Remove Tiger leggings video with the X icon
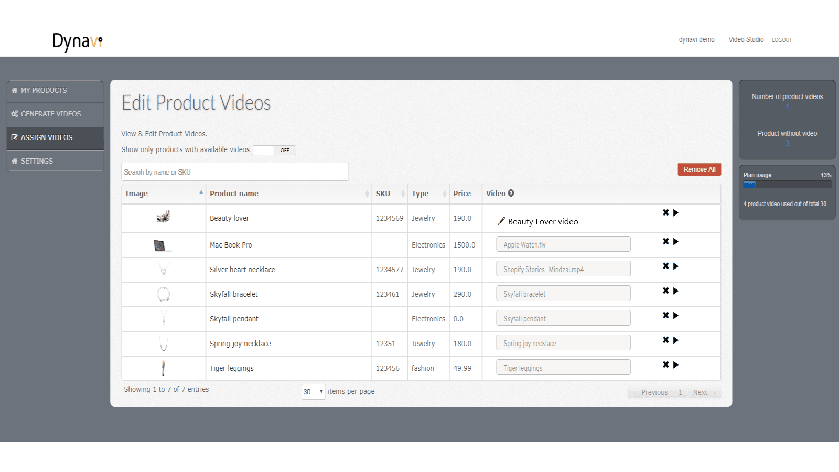Image resolution: width=839 pixels, height=472 pixels. coord(665,364)
